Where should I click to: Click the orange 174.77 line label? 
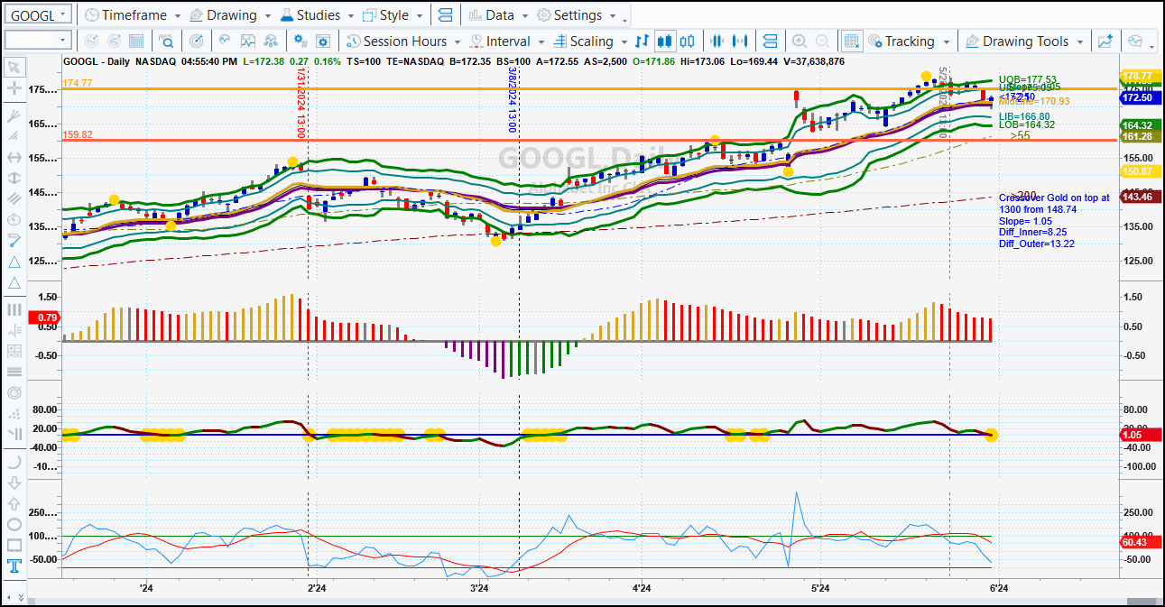pos(78,83)
